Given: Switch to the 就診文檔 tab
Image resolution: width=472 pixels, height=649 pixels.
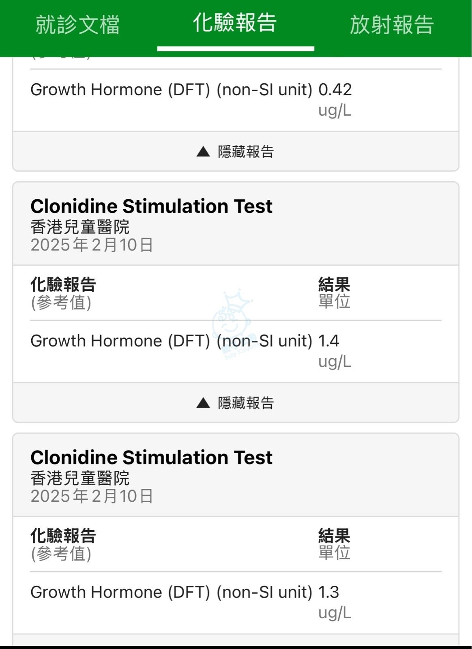Looking at the screenshot, I should pyautogui.click(x=77, y=24).
